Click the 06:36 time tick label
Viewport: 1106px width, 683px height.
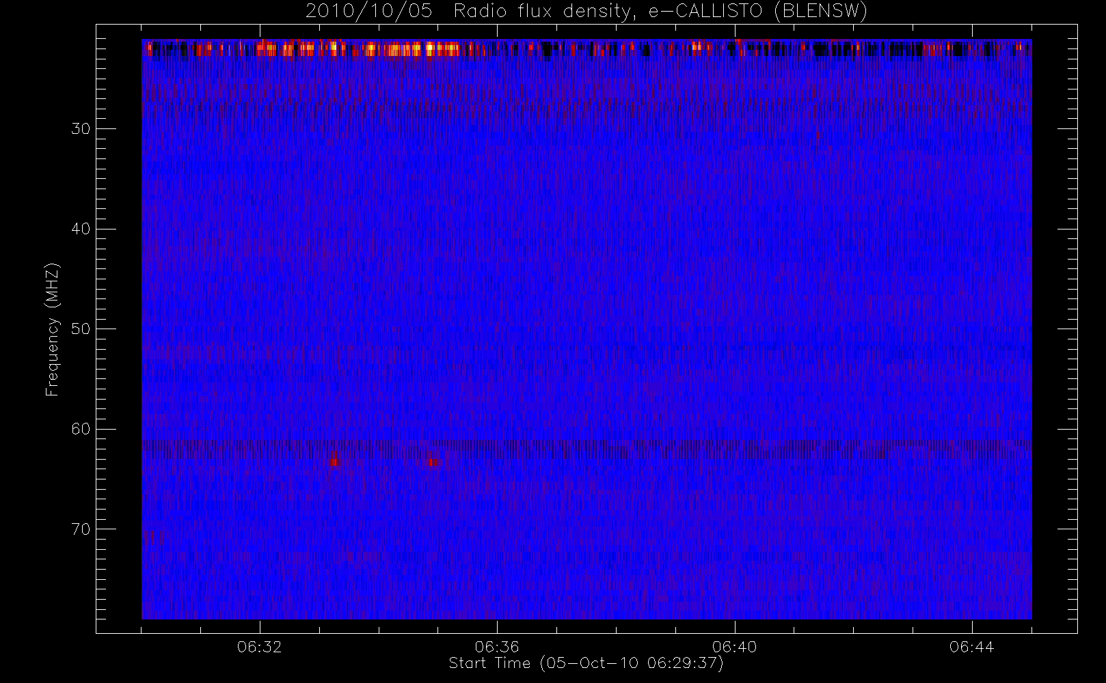[x=497, y=647]
